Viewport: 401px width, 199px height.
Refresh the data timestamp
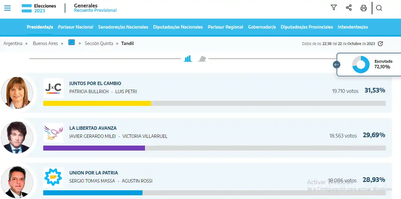(x=380, y=43)
